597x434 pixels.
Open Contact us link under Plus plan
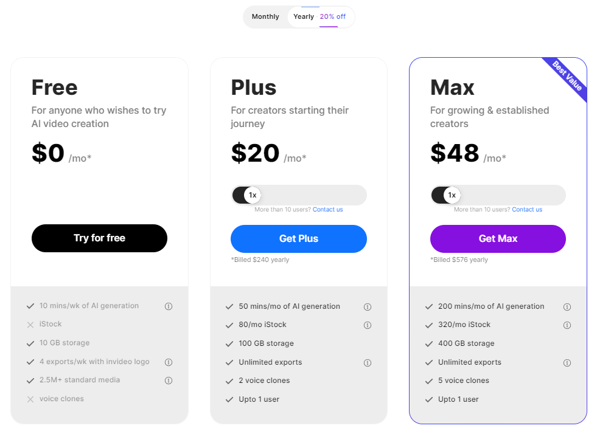click(327, 209)
